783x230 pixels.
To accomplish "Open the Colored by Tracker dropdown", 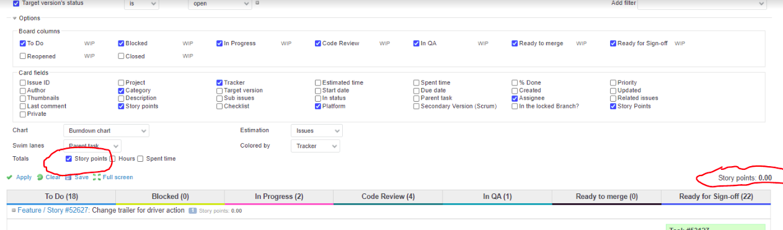I will (x=315, y=146).
